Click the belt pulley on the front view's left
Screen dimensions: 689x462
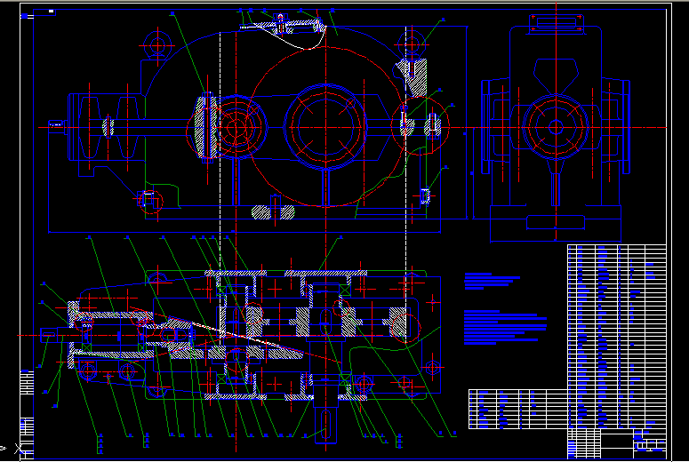pos(108,126)
